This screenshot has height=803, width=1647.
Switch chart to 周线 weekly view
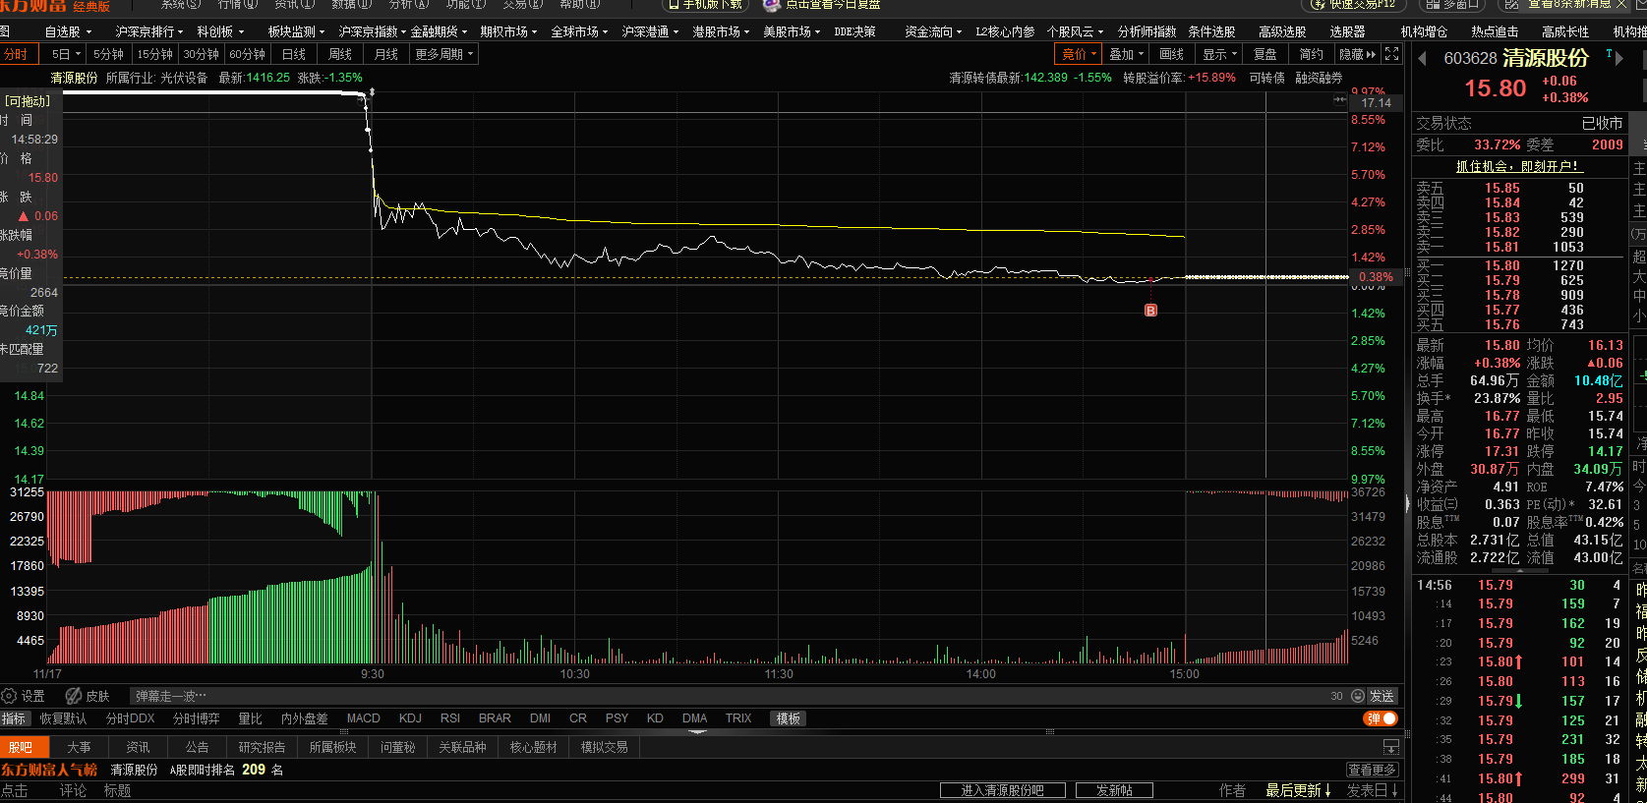pos(339,54)
